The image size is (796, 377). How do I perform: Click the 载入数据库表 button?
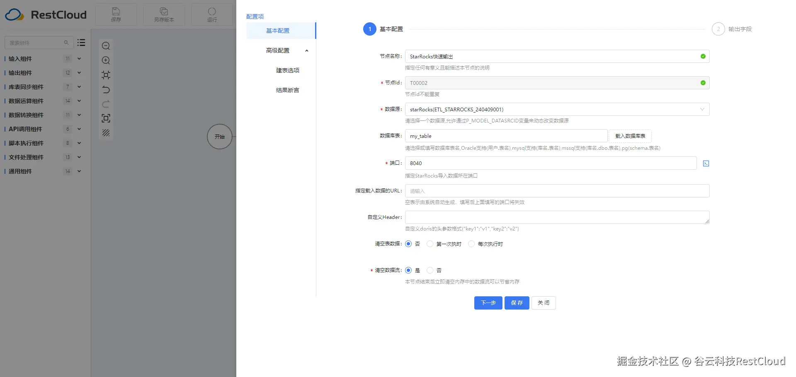[x=630, y=136]
